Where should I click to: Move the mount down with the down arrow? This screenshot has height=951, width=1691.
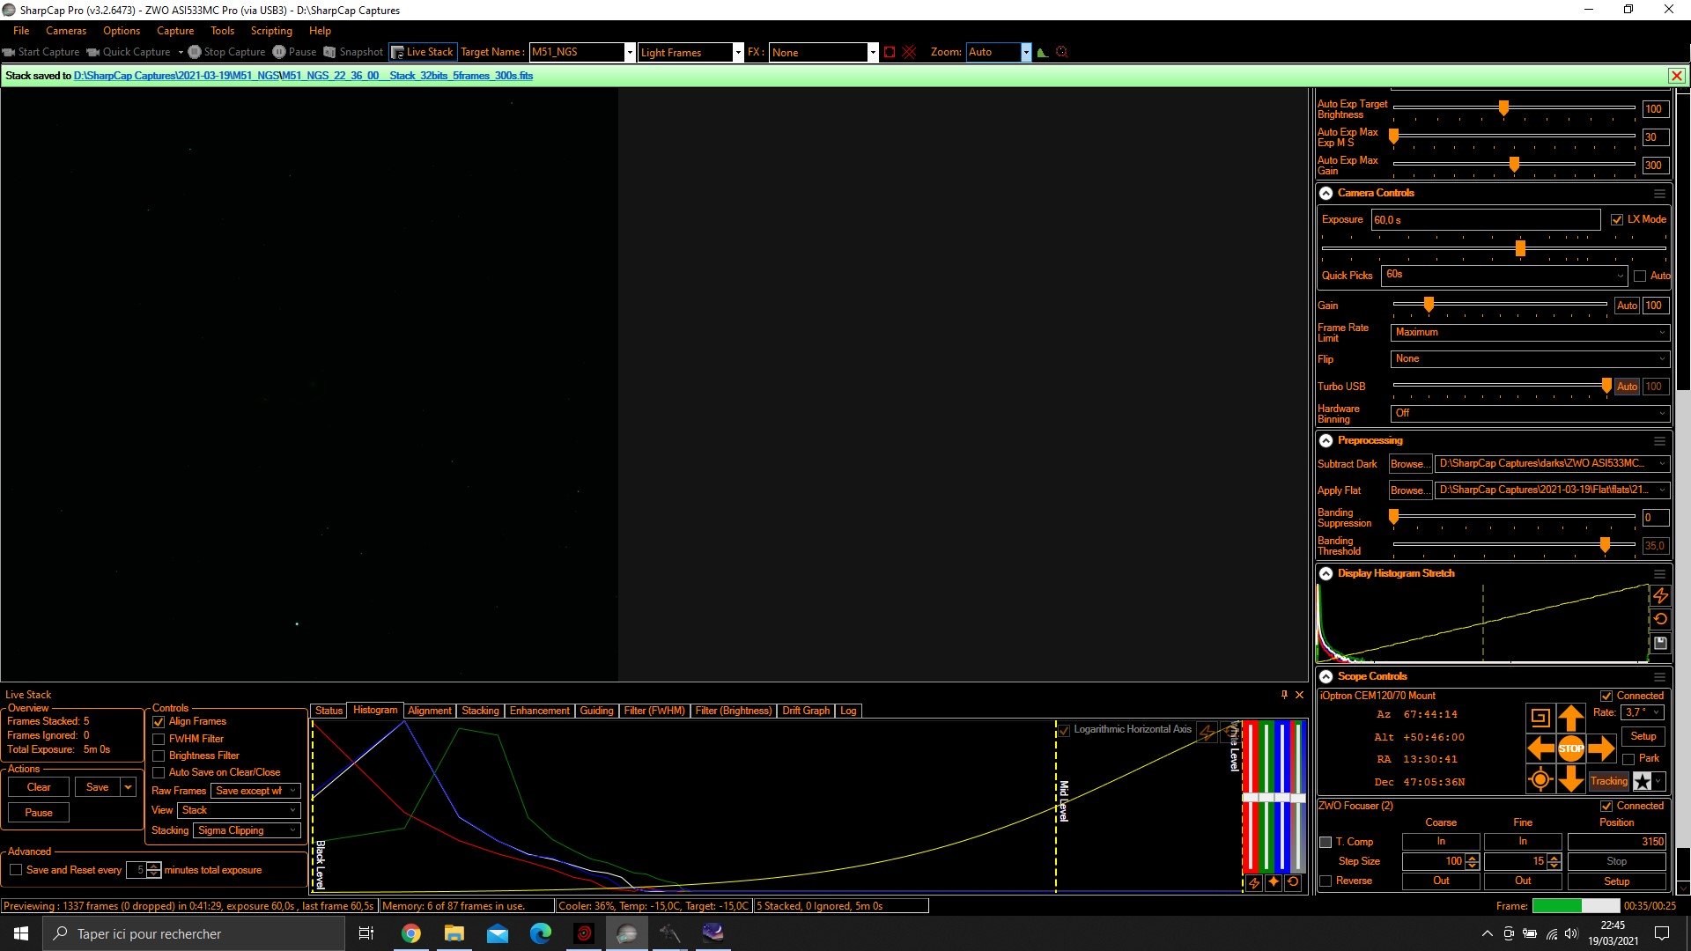pos(1571,779)
